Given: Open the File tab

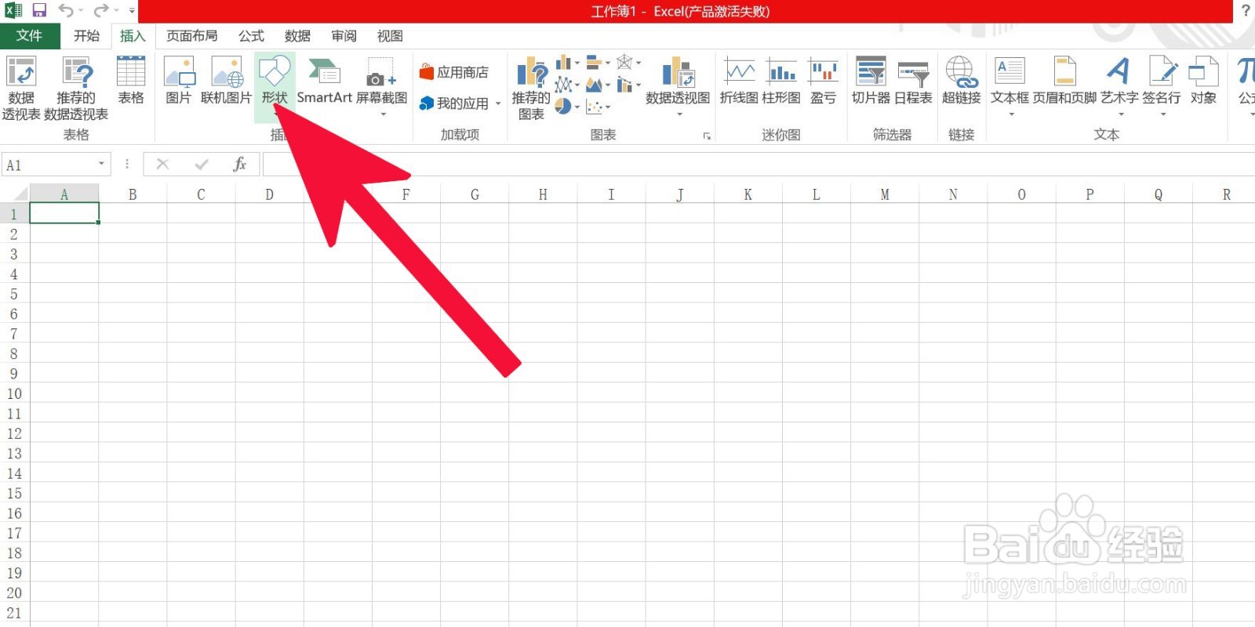Looking at the screenshot, I should (30, 35).
